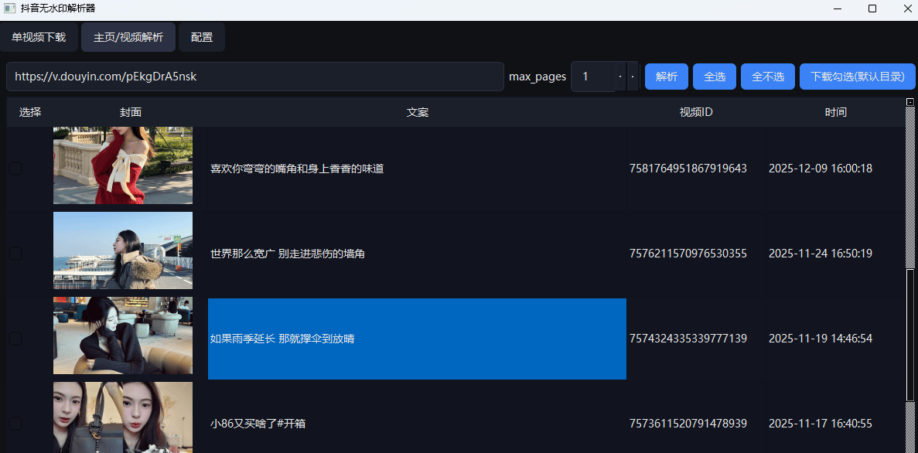Start download with 下载勾选(默认目录) button
Viewport: 918px width, 453px height.
click(x=857, y=76)
